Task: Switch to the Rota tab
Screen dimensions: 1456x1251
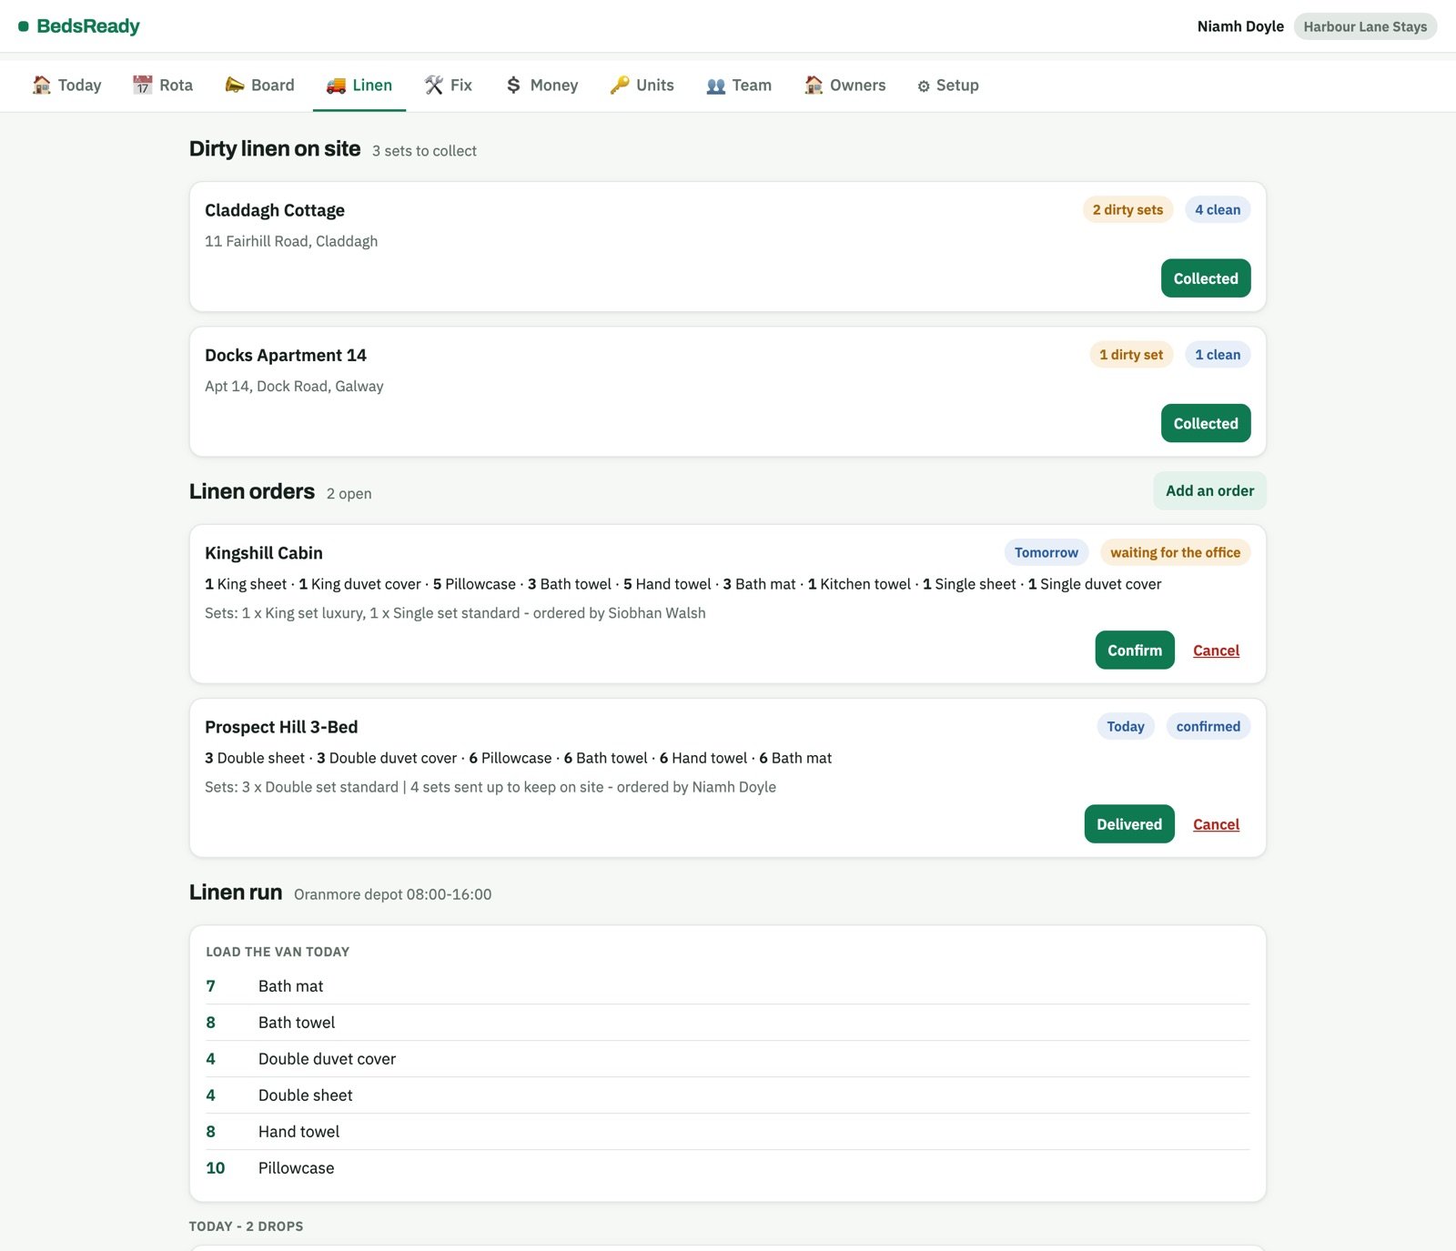Action: click(x=163, y=85)
